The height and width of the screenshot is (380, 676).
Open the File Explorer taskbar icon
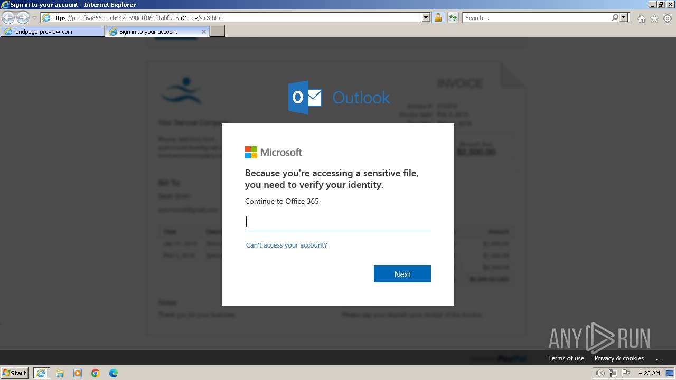60,373
